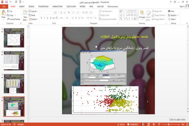Click NOTES button in status bar

[121, 124]
